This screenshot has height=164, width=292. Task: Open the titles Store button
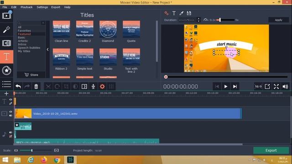(x=31, y=75)
